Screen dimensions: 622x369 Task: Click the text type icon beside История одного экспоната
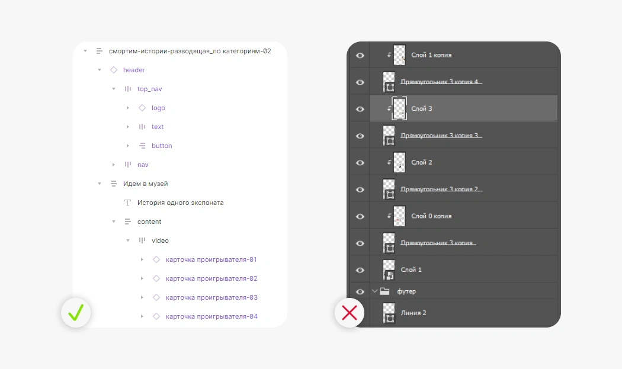click(128, 203)
